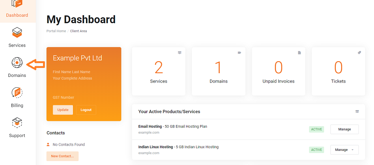374x165 pixels.
Task: Click the ticket icon on Tickets card
Action: (359, 53)
